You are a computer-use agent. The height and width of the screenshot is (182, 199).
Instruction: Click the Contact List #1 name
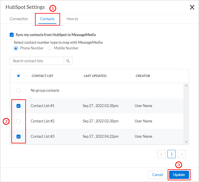coord(42,106)
